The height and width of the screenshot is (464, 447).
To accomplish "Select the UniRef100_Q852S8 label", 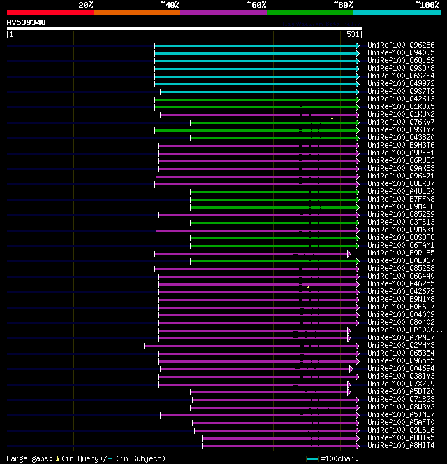I will click(x=401, y=268).
